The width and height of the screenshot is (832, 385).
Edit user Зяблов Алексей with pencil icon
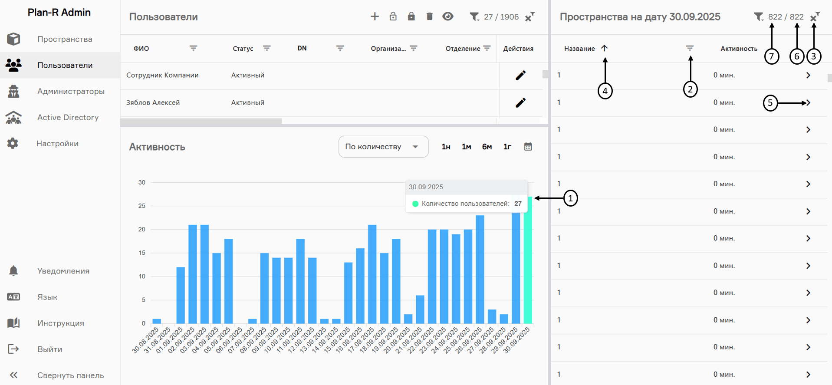coord(520,102)
